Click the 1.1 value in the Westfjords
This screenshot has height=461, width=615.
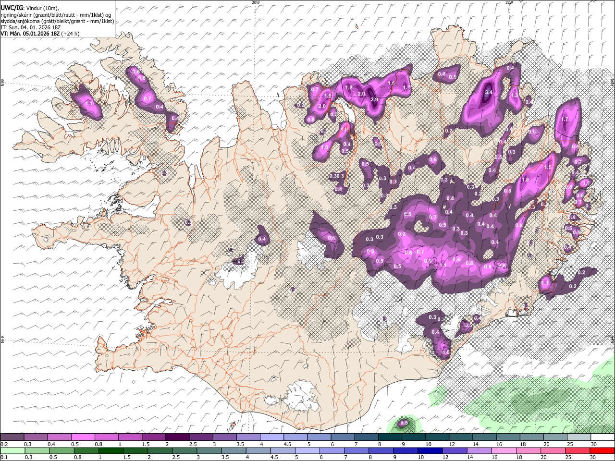point(89,103)
